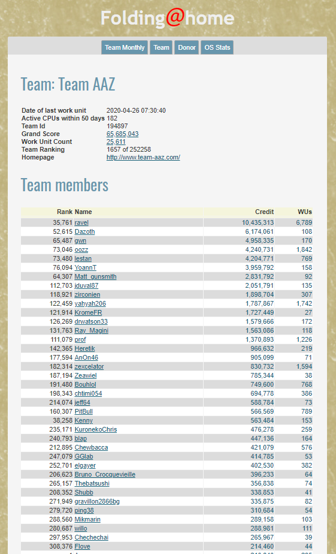
Task: Visit homepage link www.team-aaz.com
Action: tap(143, 157)
